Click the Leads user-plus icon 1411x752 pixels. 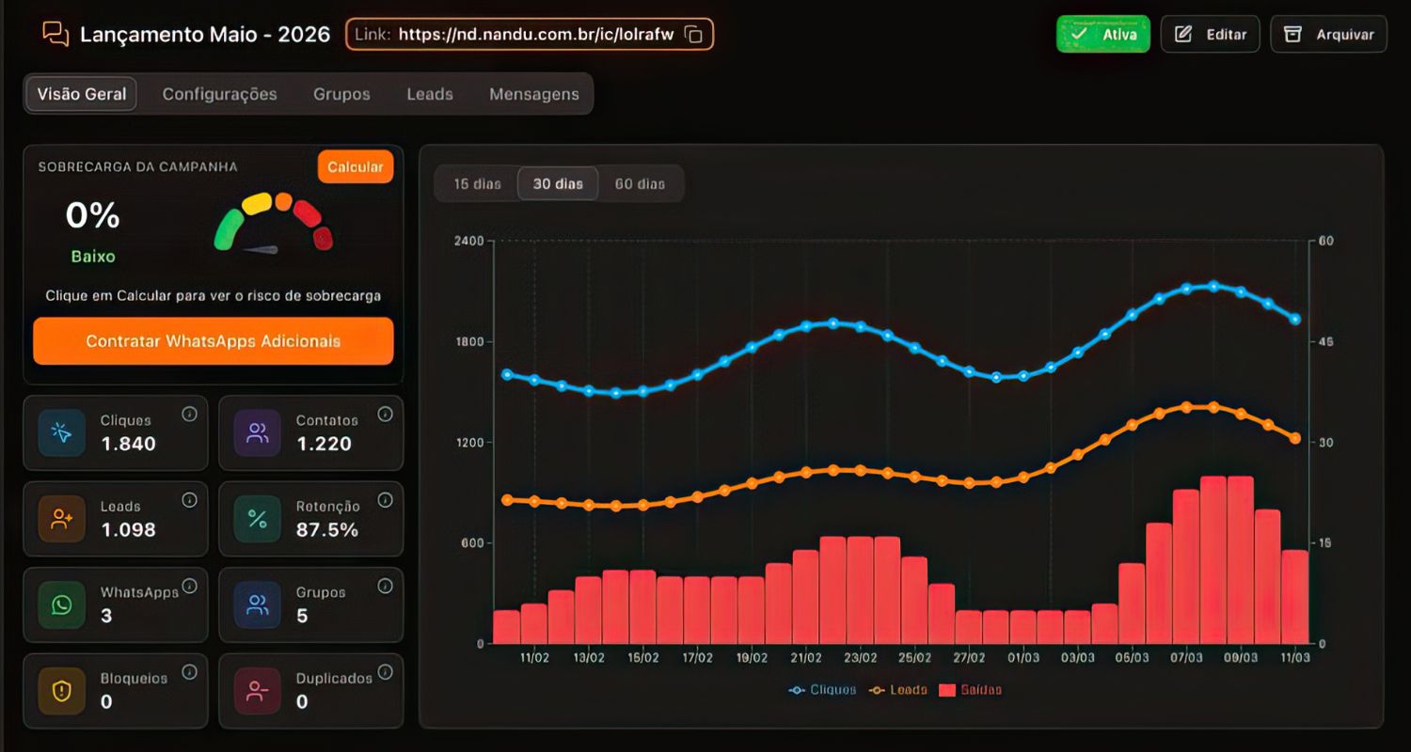tap(62, 519)
